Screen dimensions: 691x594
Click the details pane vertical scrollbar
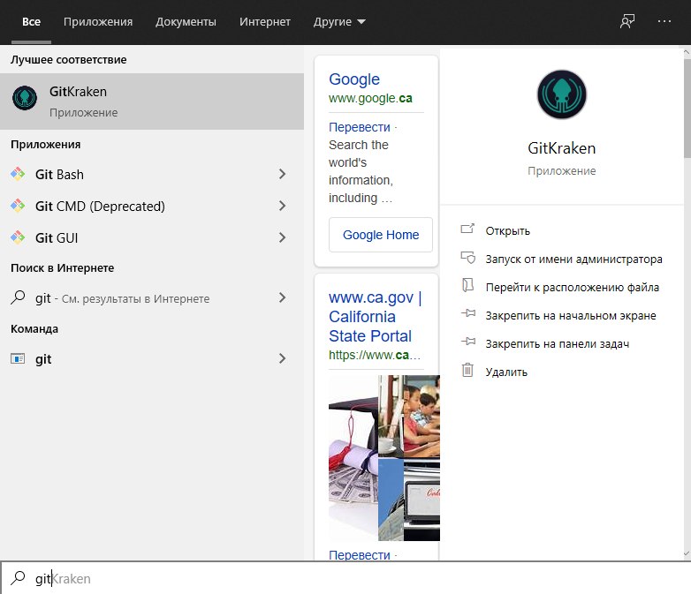click(x=687, y=106)
